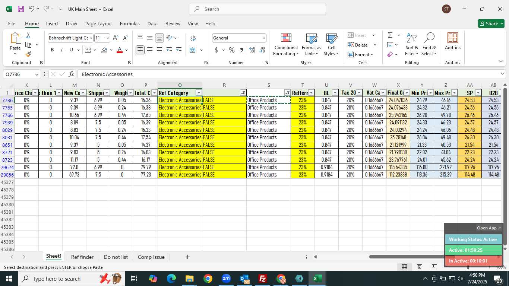
Task: Switch to Page Layout view in status bar
Action: (x=419, y=267)
